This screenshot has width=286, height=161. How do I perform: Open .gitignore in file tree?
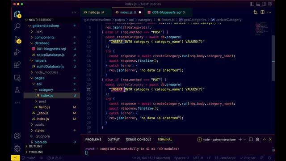click(52, 136)
